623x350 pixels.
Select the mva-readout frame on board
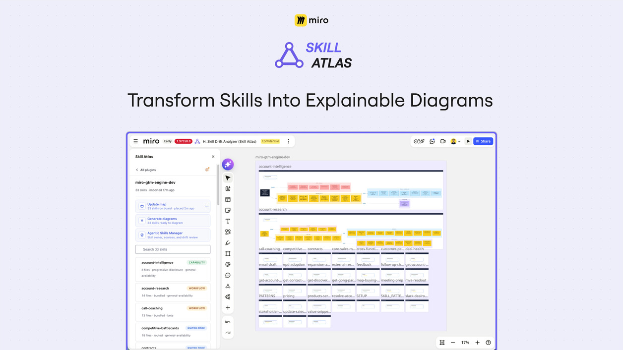417,290
